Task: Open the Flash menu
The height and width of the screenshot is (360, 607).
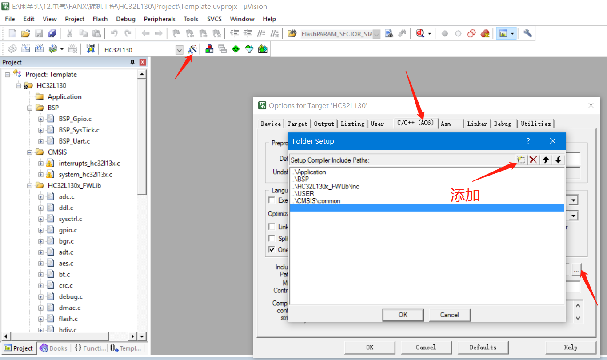Action: tap(100, 19)
